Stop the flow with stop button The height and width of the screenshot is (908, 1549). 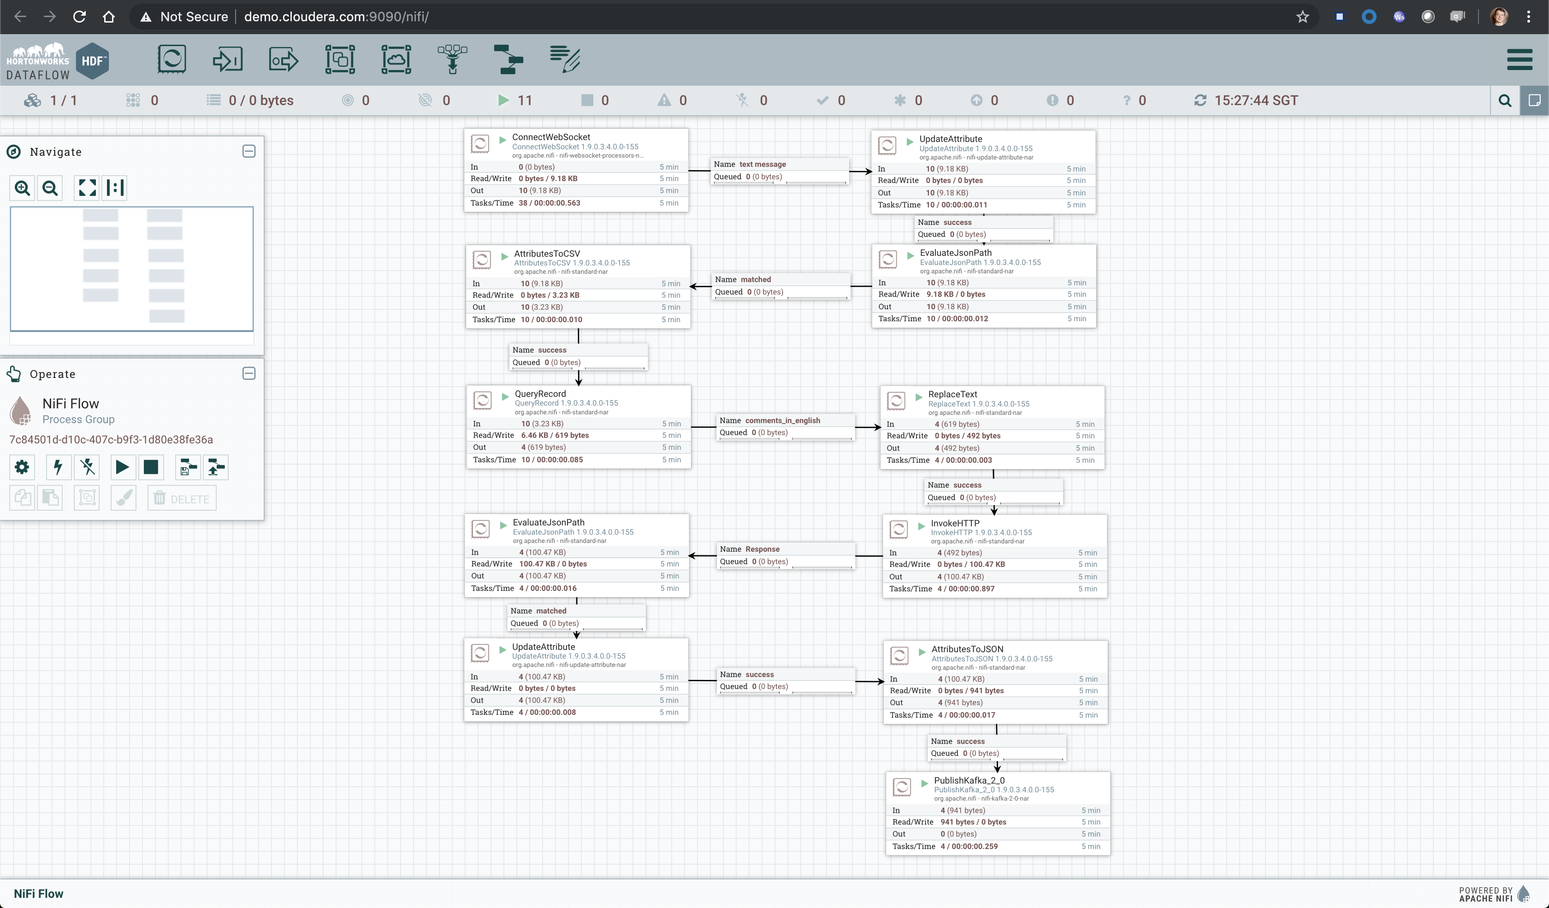pyautogui.click(x=151, y=467)
